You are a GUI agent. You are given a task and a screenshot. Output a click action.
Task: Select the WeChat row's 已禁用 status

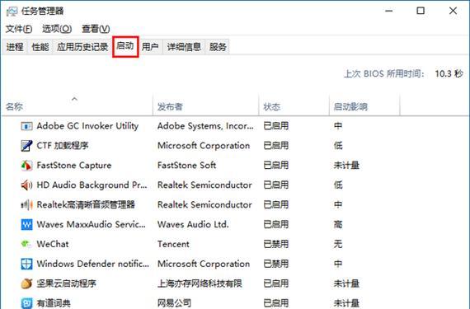(x=275, y=244)
